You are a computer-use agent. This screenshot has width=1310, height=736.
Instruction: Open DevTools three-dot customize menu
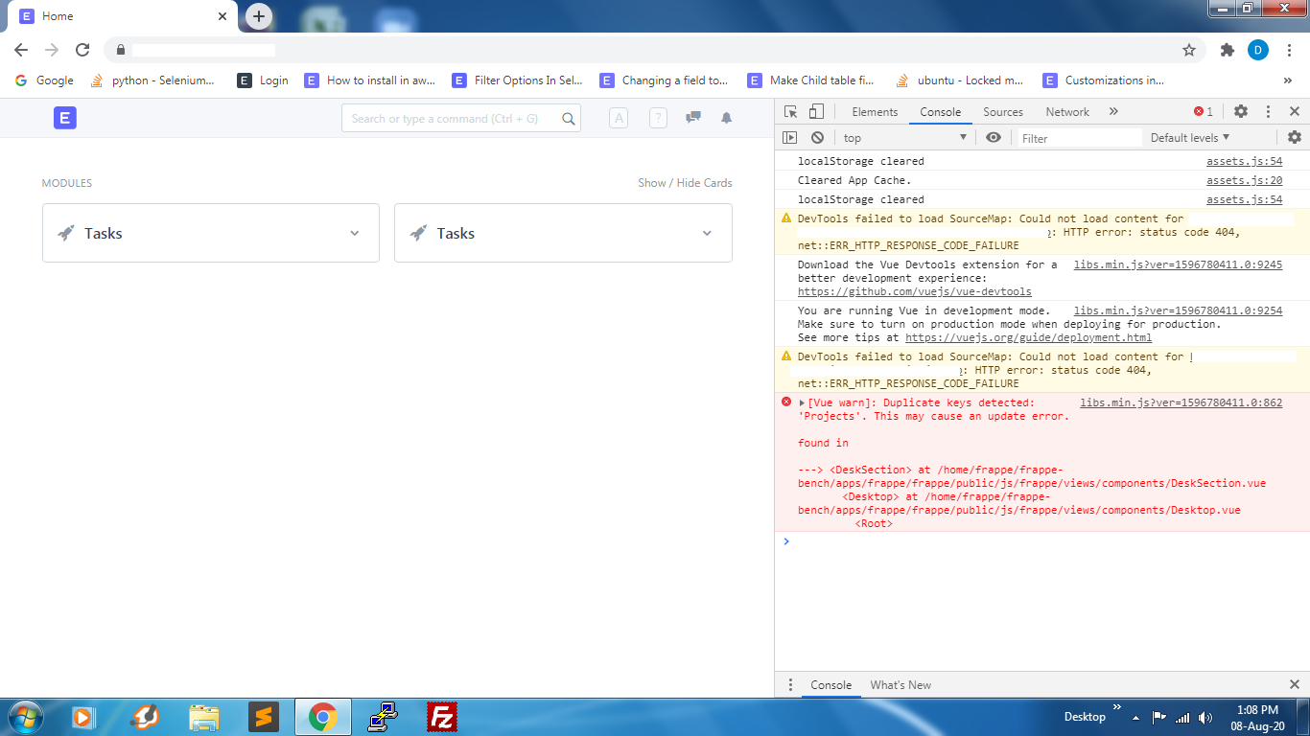pos(1268,112)
